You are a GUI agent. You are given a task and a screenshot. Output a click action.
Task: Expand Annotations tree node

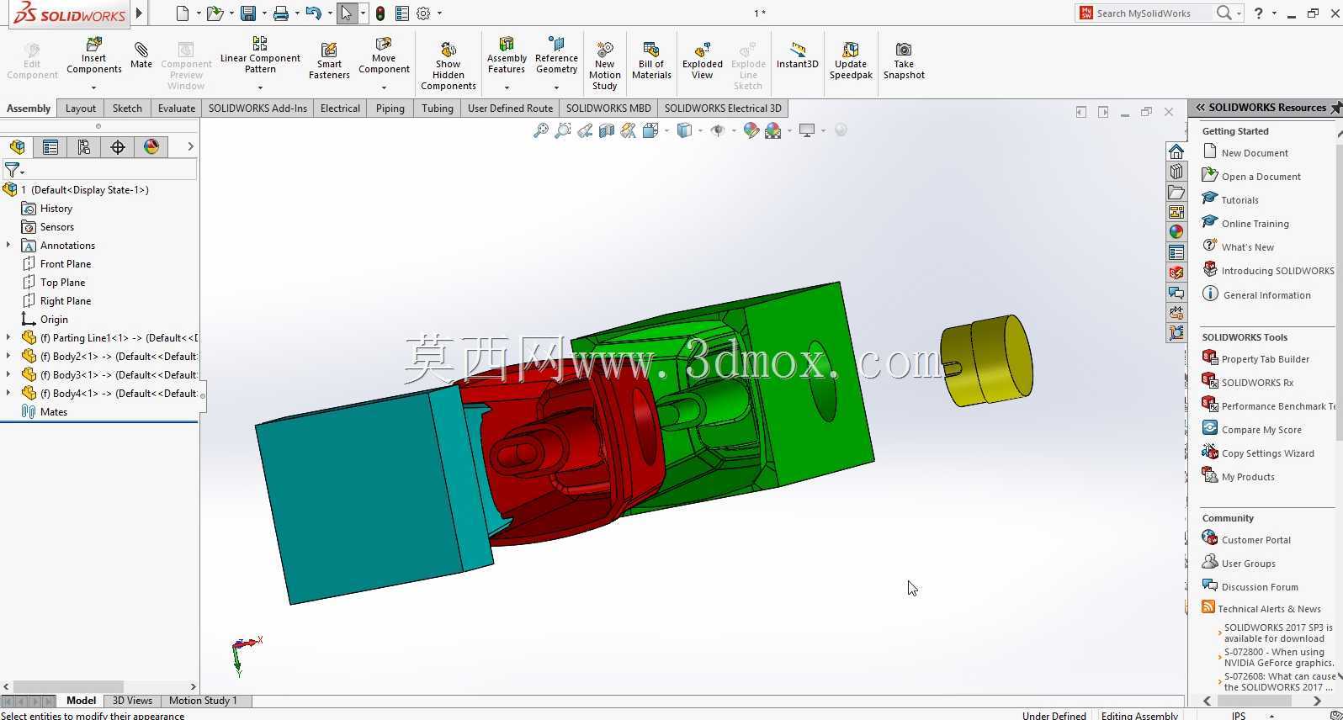[8, 246]
